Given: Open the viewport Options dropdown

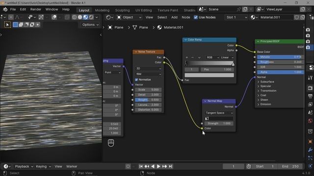Looking at the screenshot, I should tap(90, 25).
